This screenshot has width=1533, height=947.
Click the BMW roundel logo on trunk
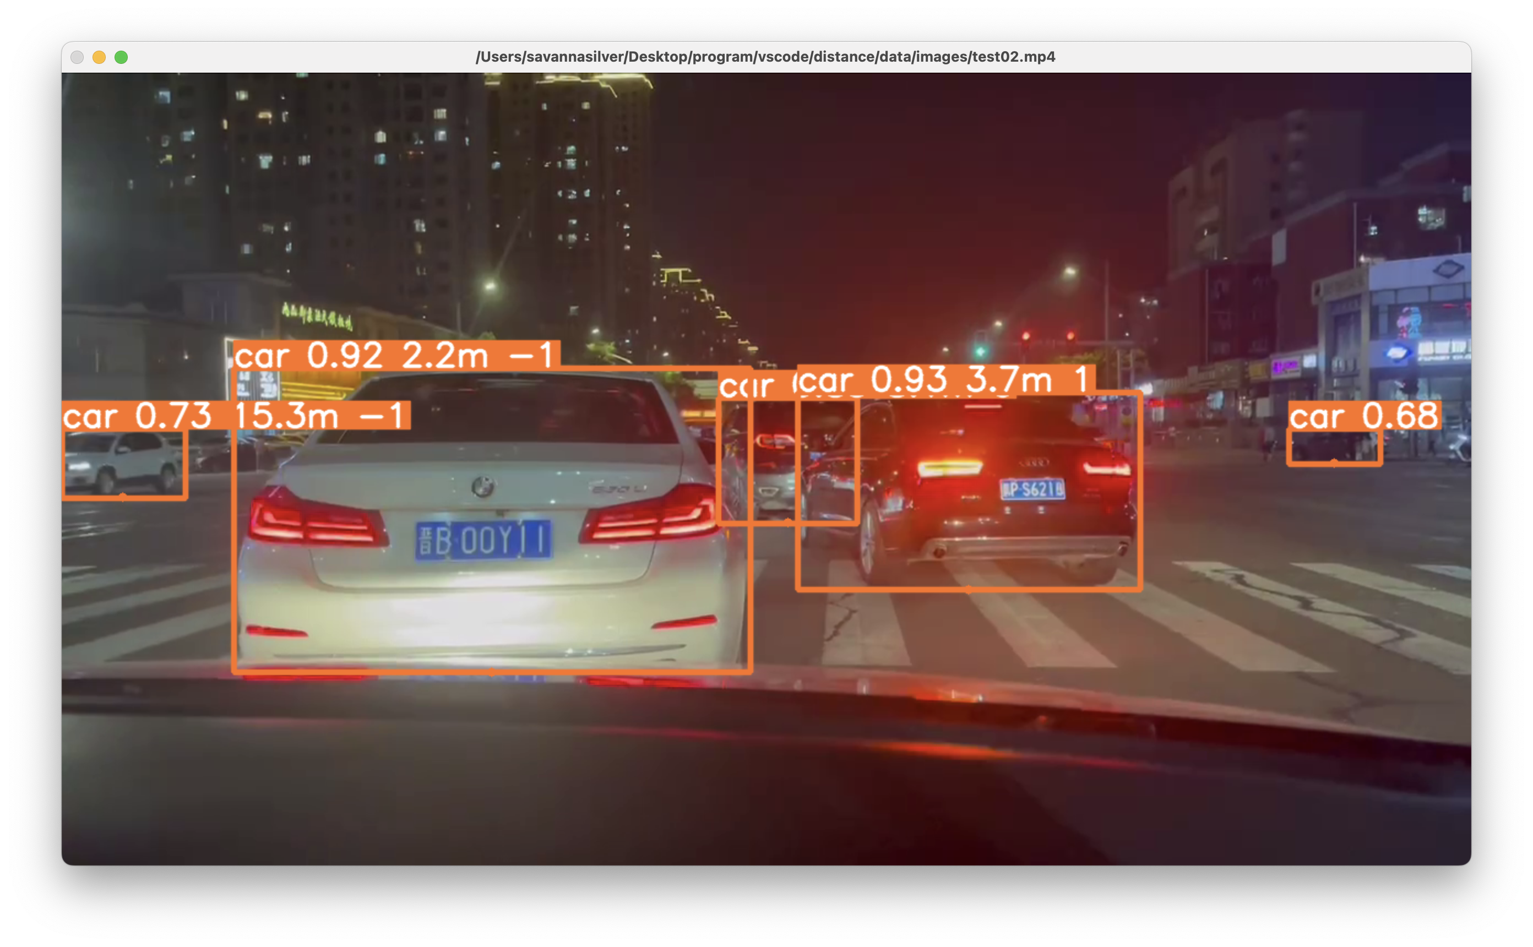click(x=482, y=487)
